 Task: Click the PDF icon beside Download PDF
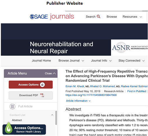coord(42,95)
